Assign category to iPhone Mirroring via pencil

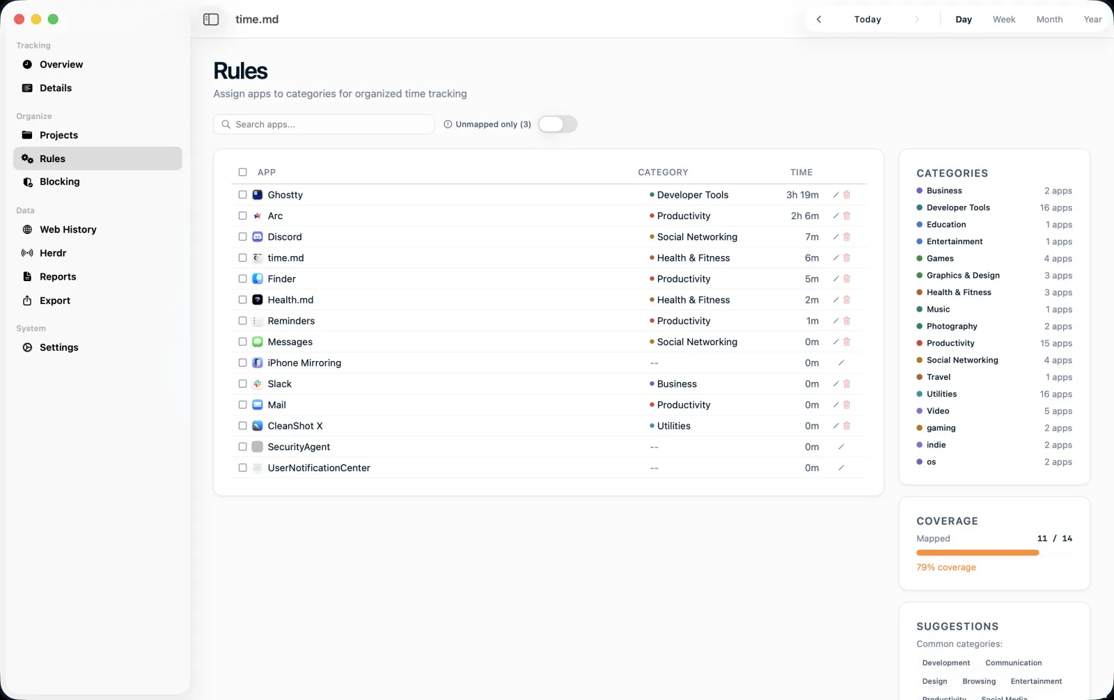click(841, 363)
